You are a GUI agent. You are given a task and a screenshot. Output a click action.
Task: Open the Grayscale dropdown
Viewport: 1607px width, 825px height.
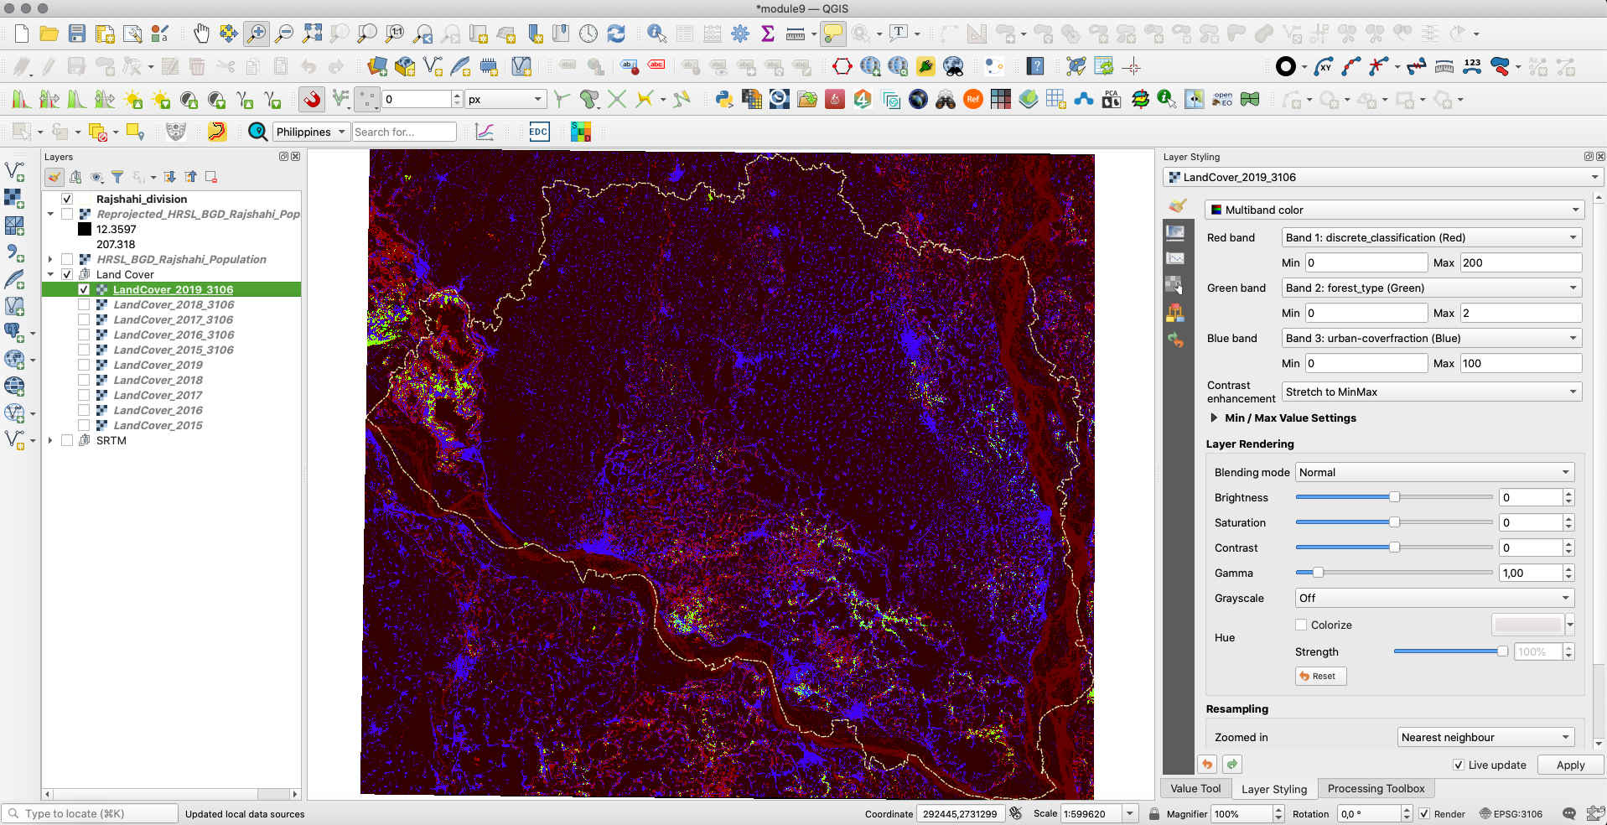1434,598
